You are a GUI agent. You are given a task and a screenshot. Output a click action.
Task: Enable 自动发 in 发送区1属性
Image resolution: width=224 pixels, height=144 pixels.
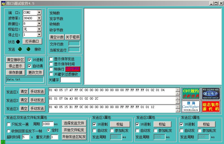pos(94,131)
